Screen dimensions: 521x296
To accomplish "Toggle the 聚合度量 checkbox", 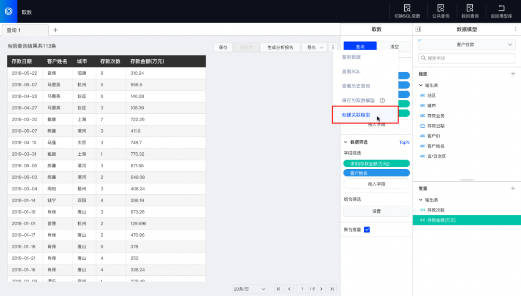I will tap(367, 229).
